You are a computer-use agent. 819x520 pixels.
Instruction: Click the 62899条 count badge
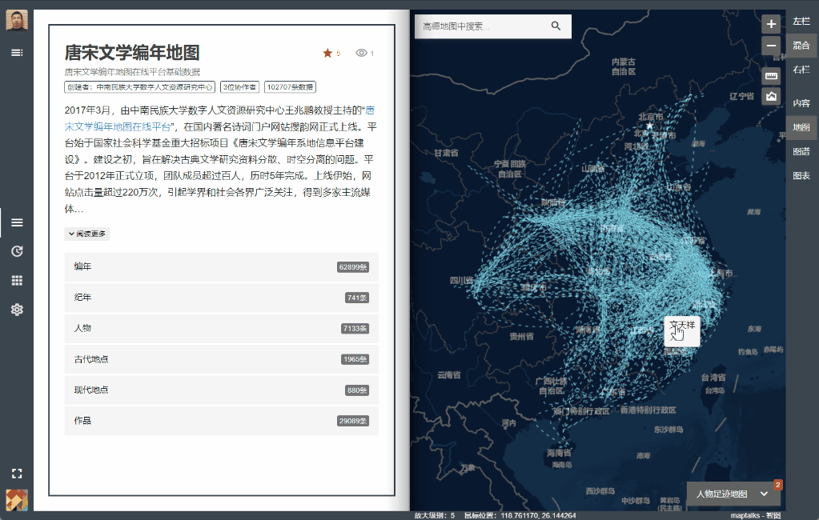[353, 267]
